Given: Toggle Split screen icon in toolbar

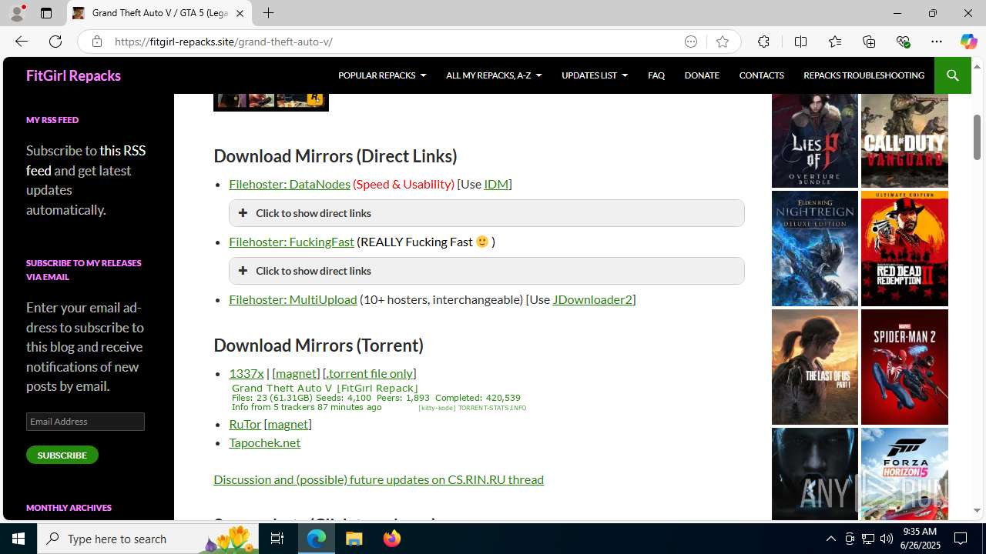Looking at the screenshot, I should (800, 42).
